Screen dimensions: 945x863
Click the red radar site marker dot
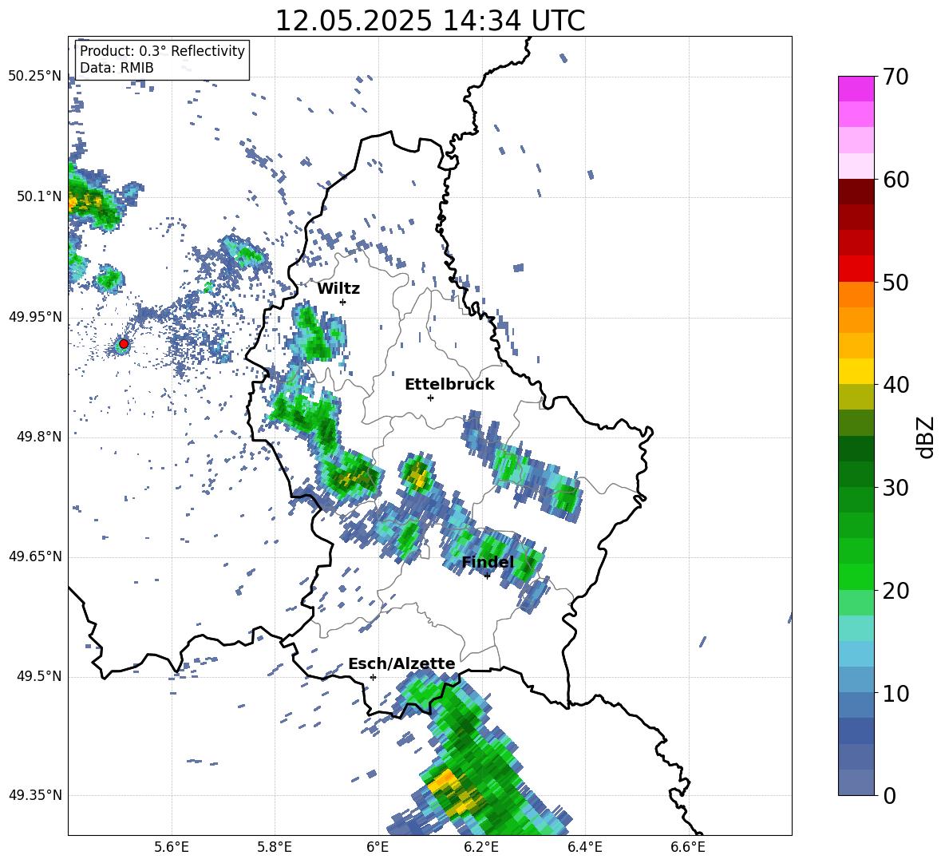click(124, 343)
